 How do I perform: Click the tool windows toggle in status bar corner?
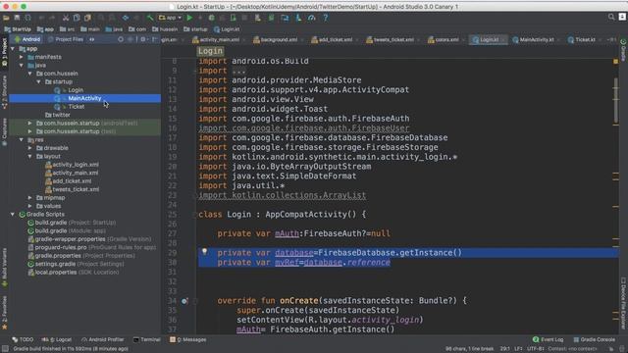tap(5, 349)
